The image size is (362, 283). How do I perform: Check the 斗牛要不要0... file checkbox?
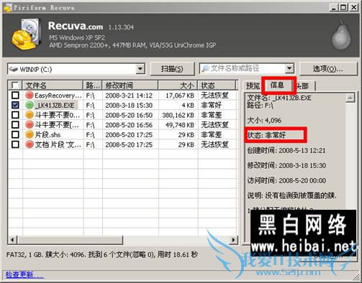(x=15, y=115)
